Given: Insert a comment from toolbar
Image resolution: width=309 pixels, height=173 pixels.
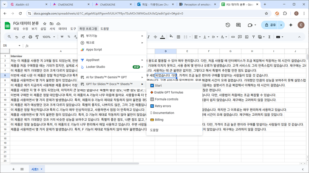Looking at the screenshot, I should [240, 37].
